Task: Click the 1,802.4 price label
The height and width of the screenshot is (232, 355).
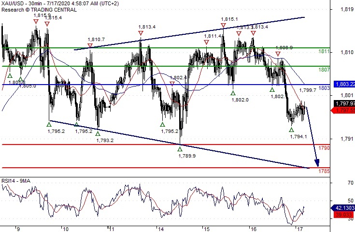Action: coord(178,77)
